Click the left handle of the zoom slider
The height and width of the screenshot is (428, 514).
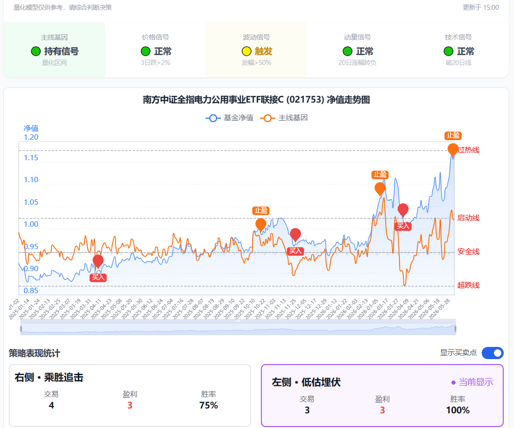point(21,328)
